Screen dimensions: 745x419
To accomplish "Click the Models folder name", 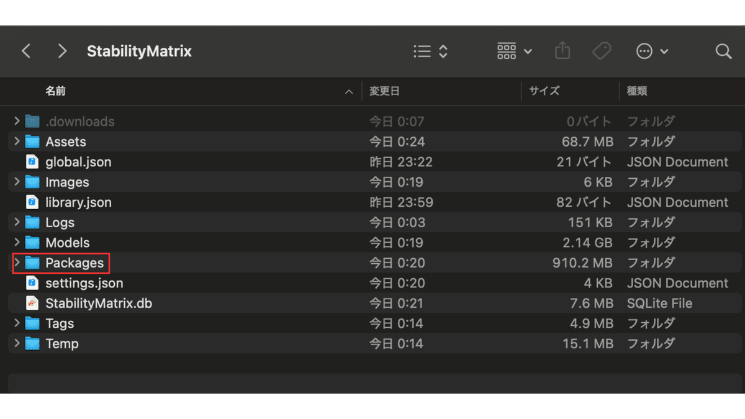I will click(x=68, y=243).
